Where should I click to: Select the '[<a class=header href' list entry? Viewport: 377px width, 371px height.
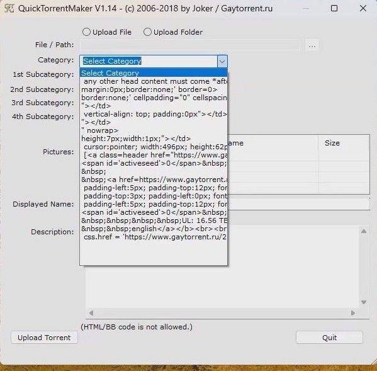pos(154,155)
